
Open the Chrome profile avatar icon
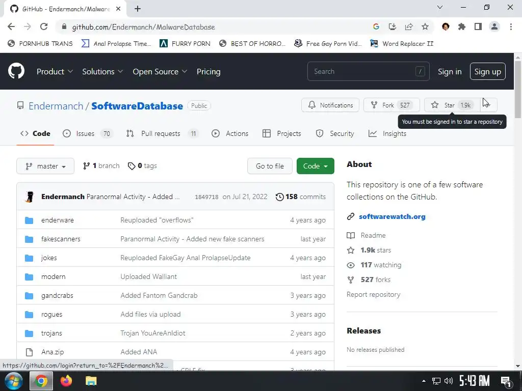[x=494, y=26]
